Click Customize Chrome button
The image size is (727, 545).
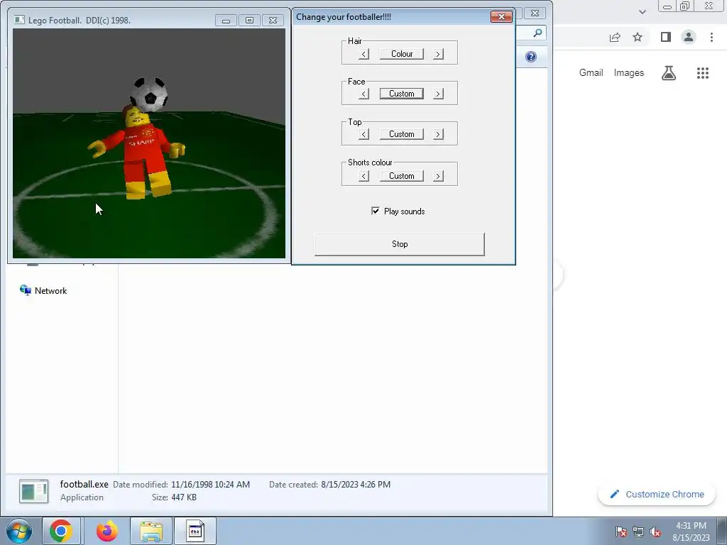657,495
